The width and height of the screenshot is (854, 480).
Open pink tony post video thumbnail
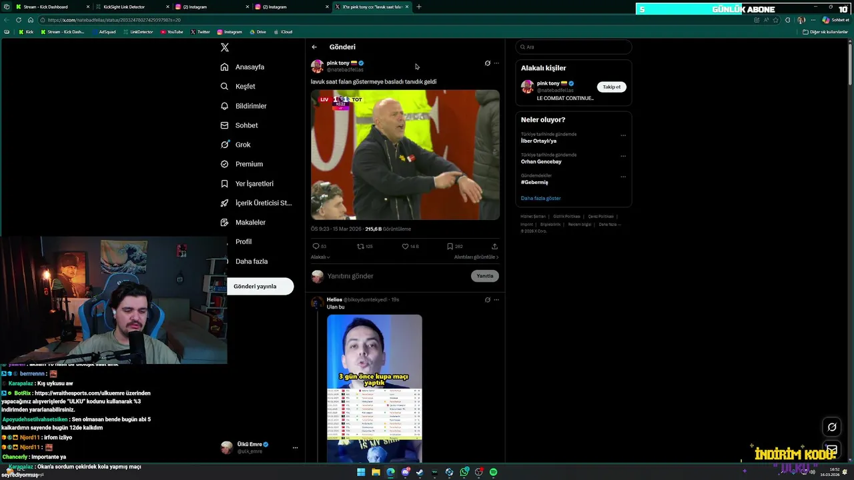point(405,155)
